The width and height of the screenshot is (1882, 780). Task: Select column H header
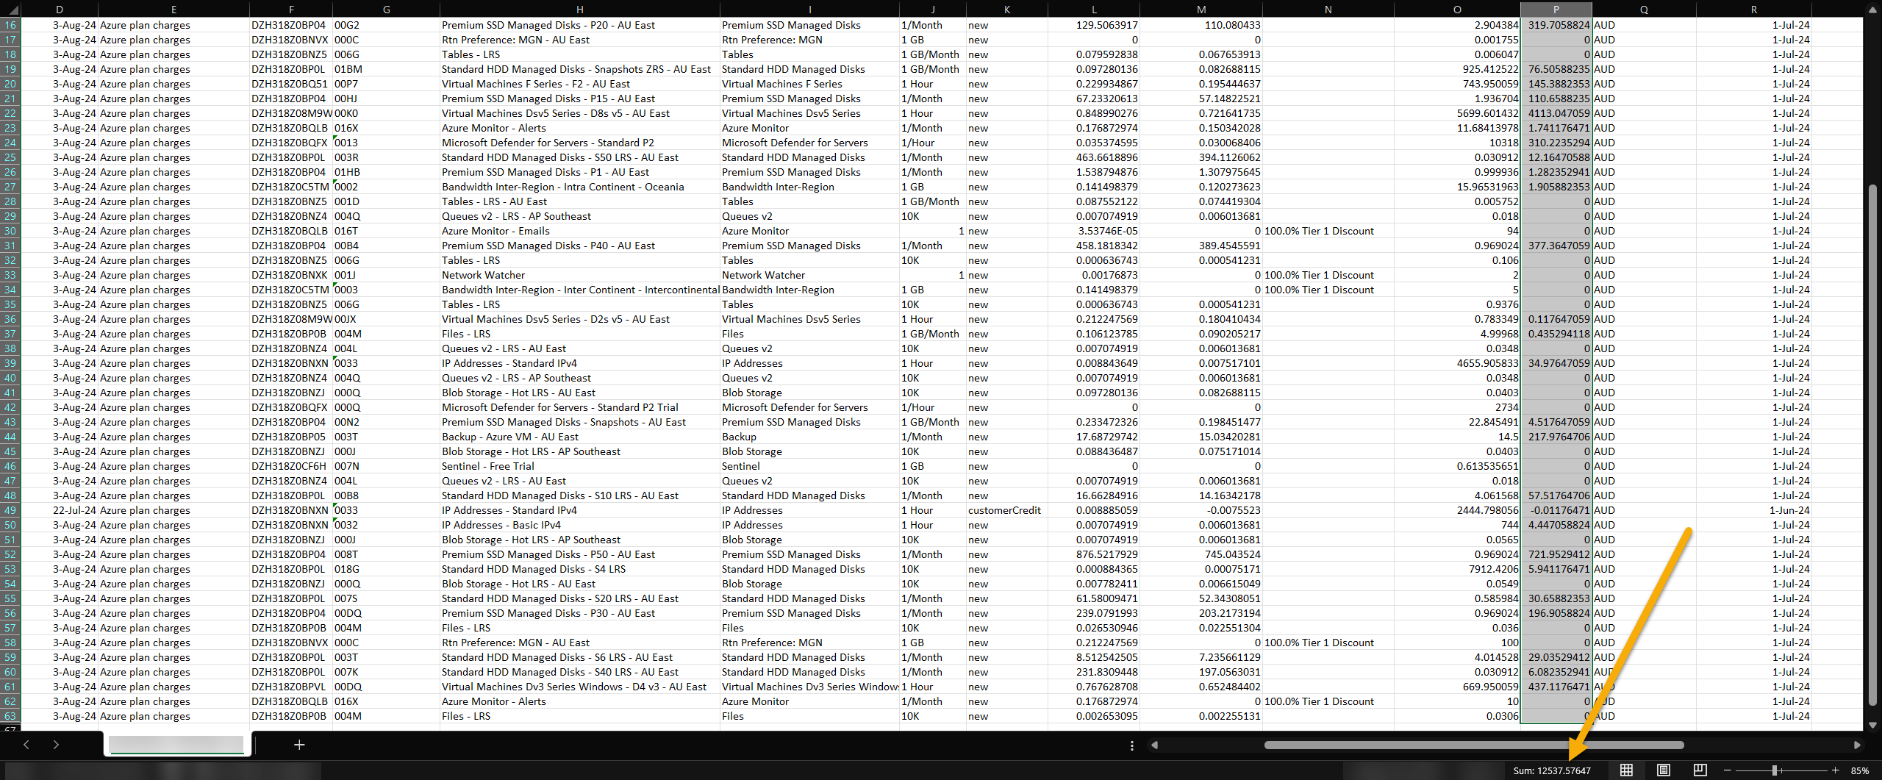(579, 10)
